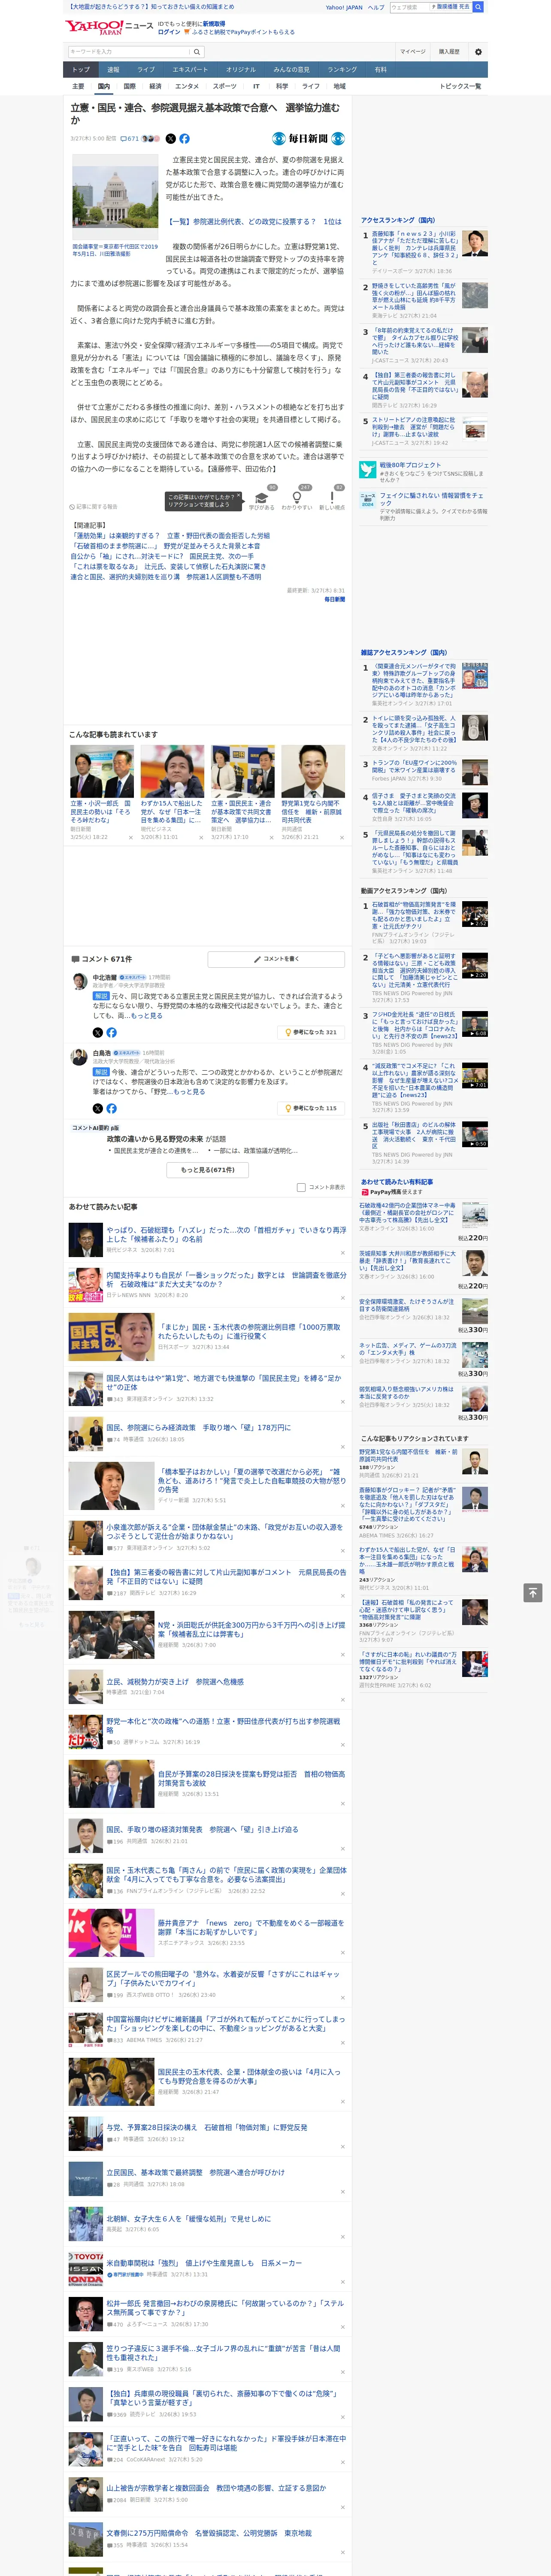Dismiss the 立憲・小沢一郎氏 recommended card
This screenshot has width=551, height=2576.
pyautogui.click(x=130, y=837)
